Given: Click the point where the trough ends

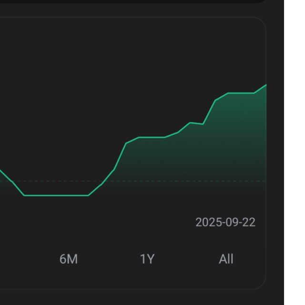Looking at the screenshot, I should pyautogui.click(x=88, y=195).
